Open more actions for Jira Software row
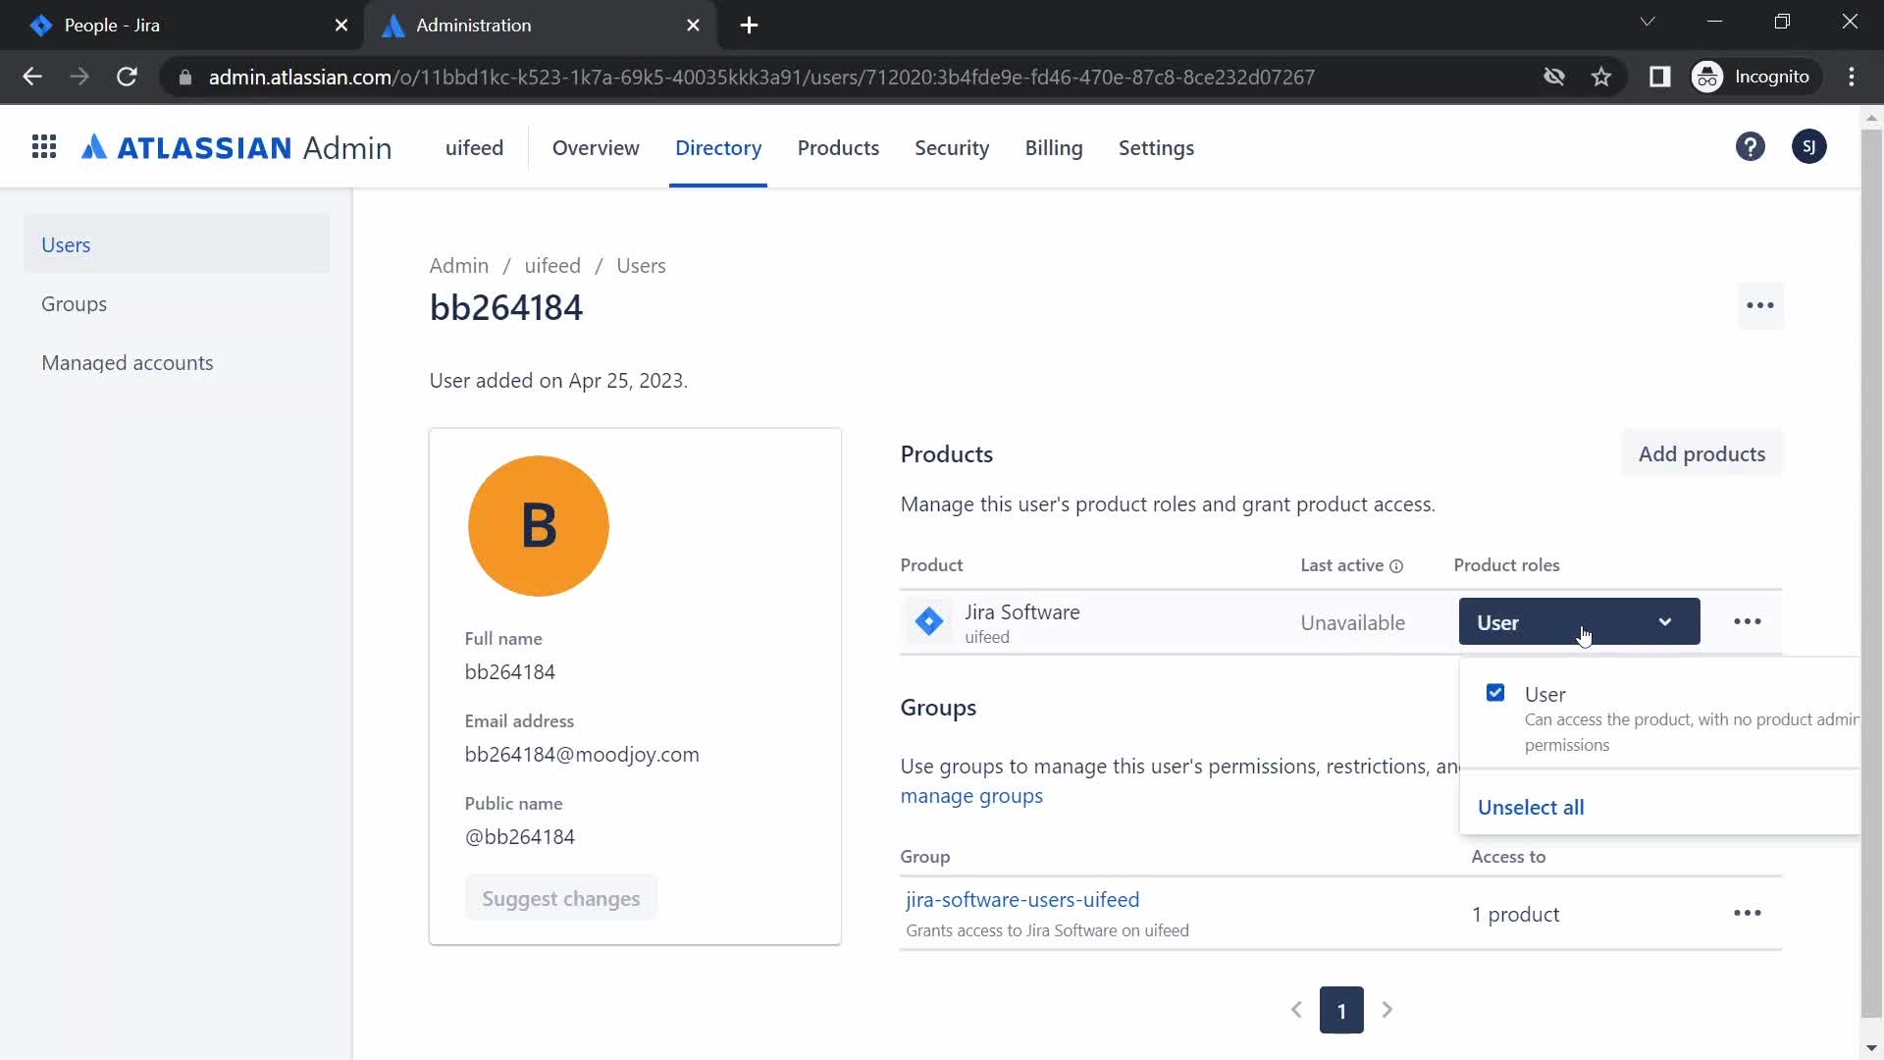This screenshot has width=1884, height=1060. tap(1748, 621)
